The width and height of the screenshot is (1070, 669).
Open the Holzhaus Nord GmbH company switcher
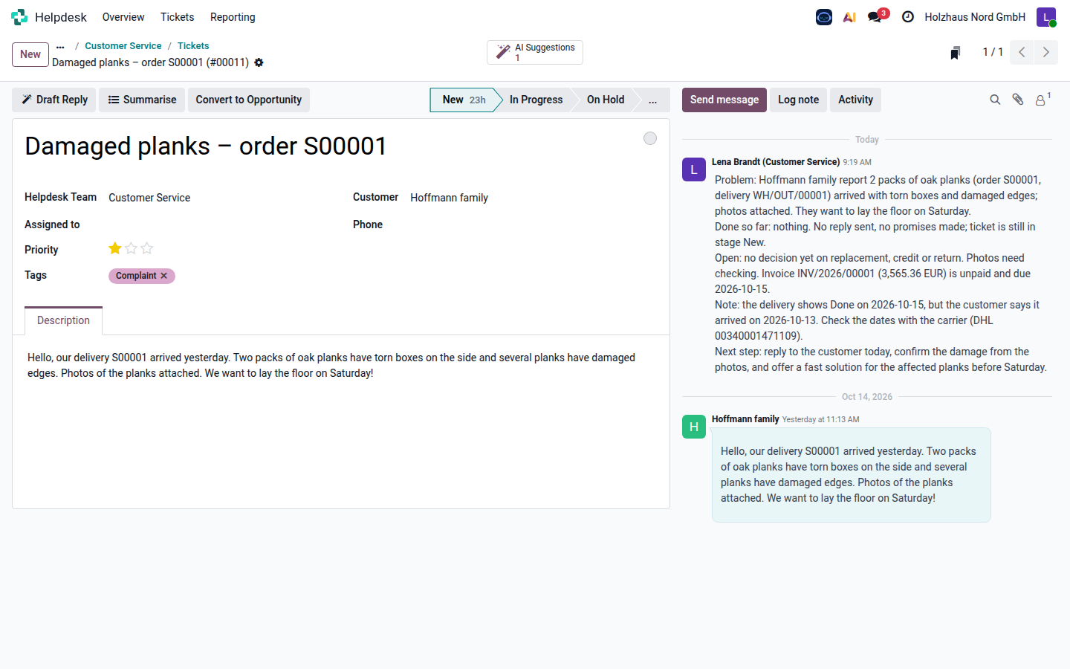click(x=975, y=16)
